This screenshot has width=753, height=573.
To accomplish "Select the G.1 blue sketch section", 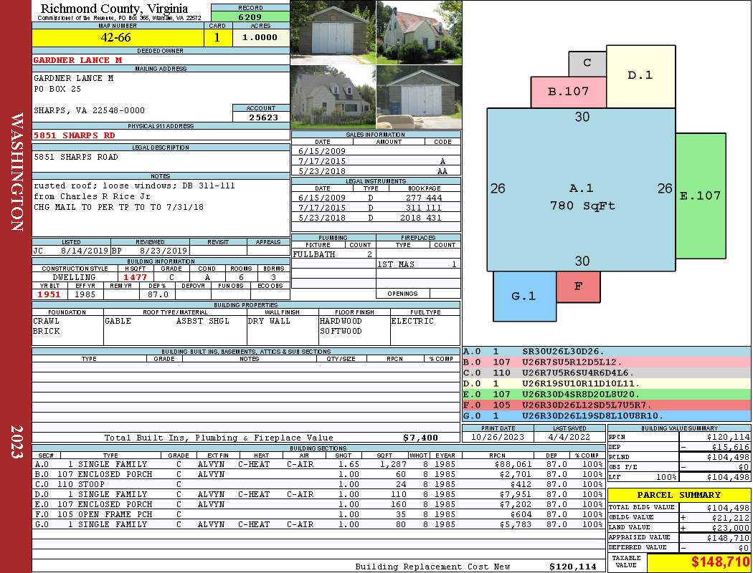I will [524, 297].
